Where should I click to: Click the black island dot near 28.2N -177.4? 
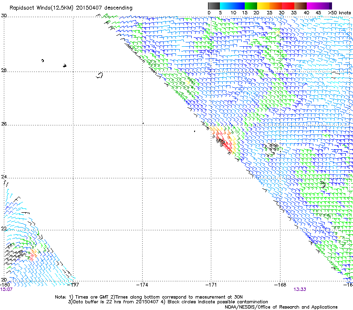(64, 65)
